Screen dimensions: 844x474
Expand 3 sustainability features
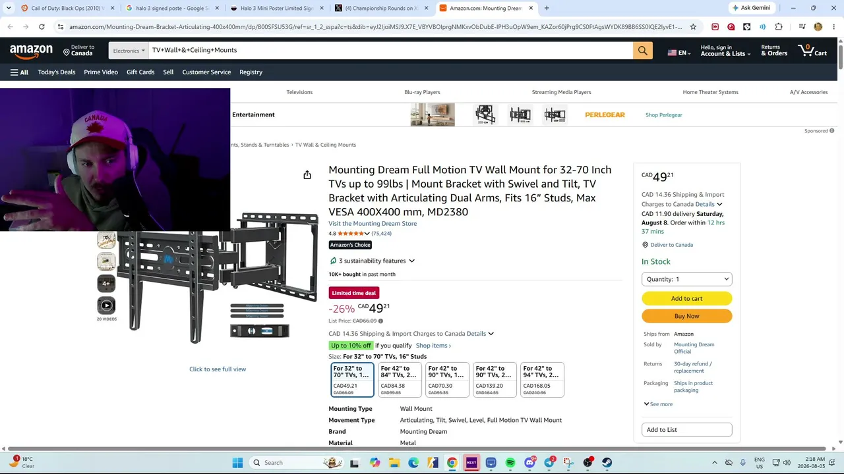372,261
